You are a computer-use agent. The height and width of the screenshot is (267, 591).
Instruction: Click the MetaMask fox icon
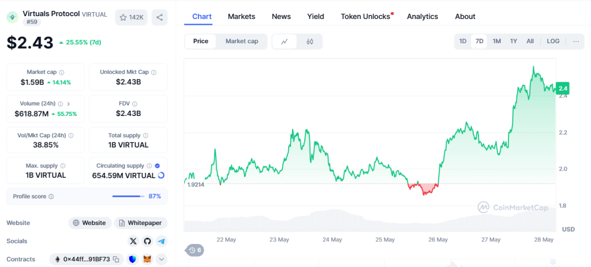pos(147,260)
